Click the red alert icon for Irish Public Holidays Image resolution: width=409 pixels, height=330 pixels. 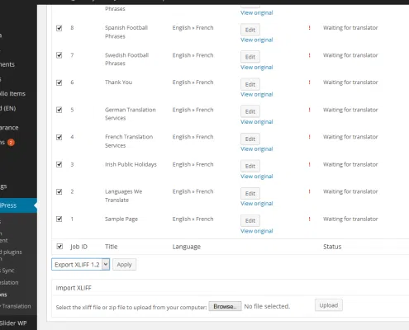(x=309, y=164)
